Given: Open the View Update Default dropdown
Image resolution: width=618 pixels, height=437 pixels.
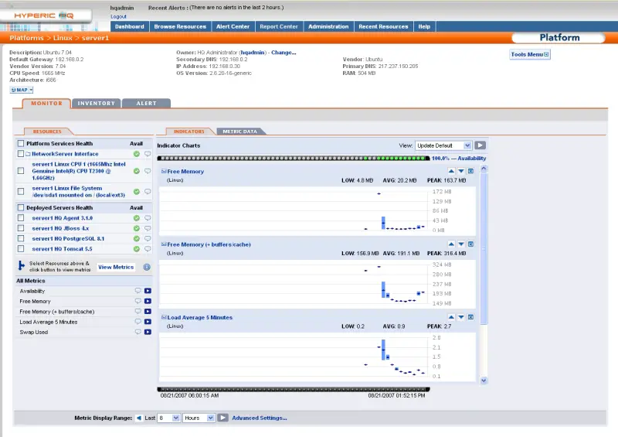Looking at the screenshot, I should tap(443, 145).
